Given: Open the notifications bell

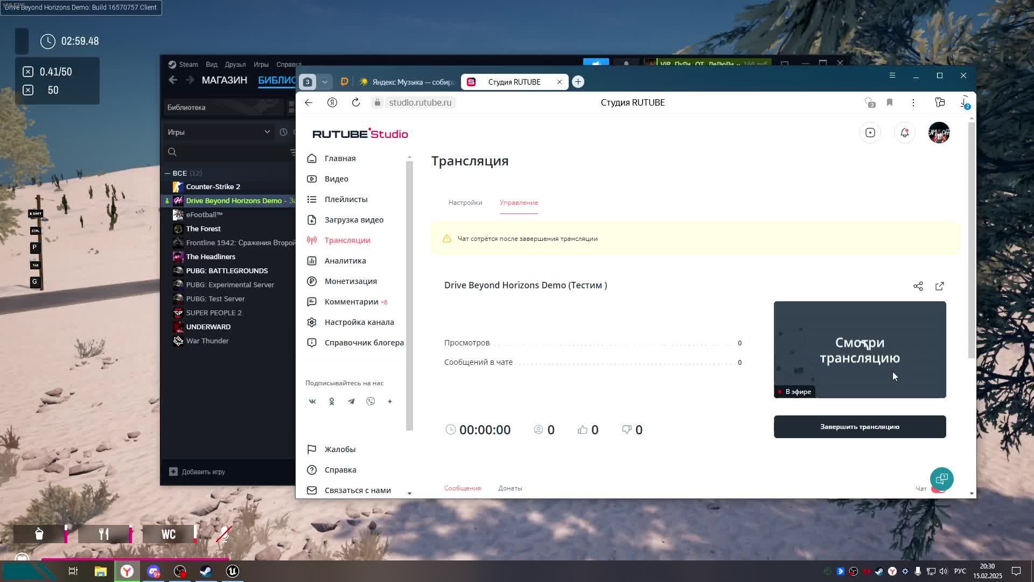Looking at the screenshot, I should [905, 133].
